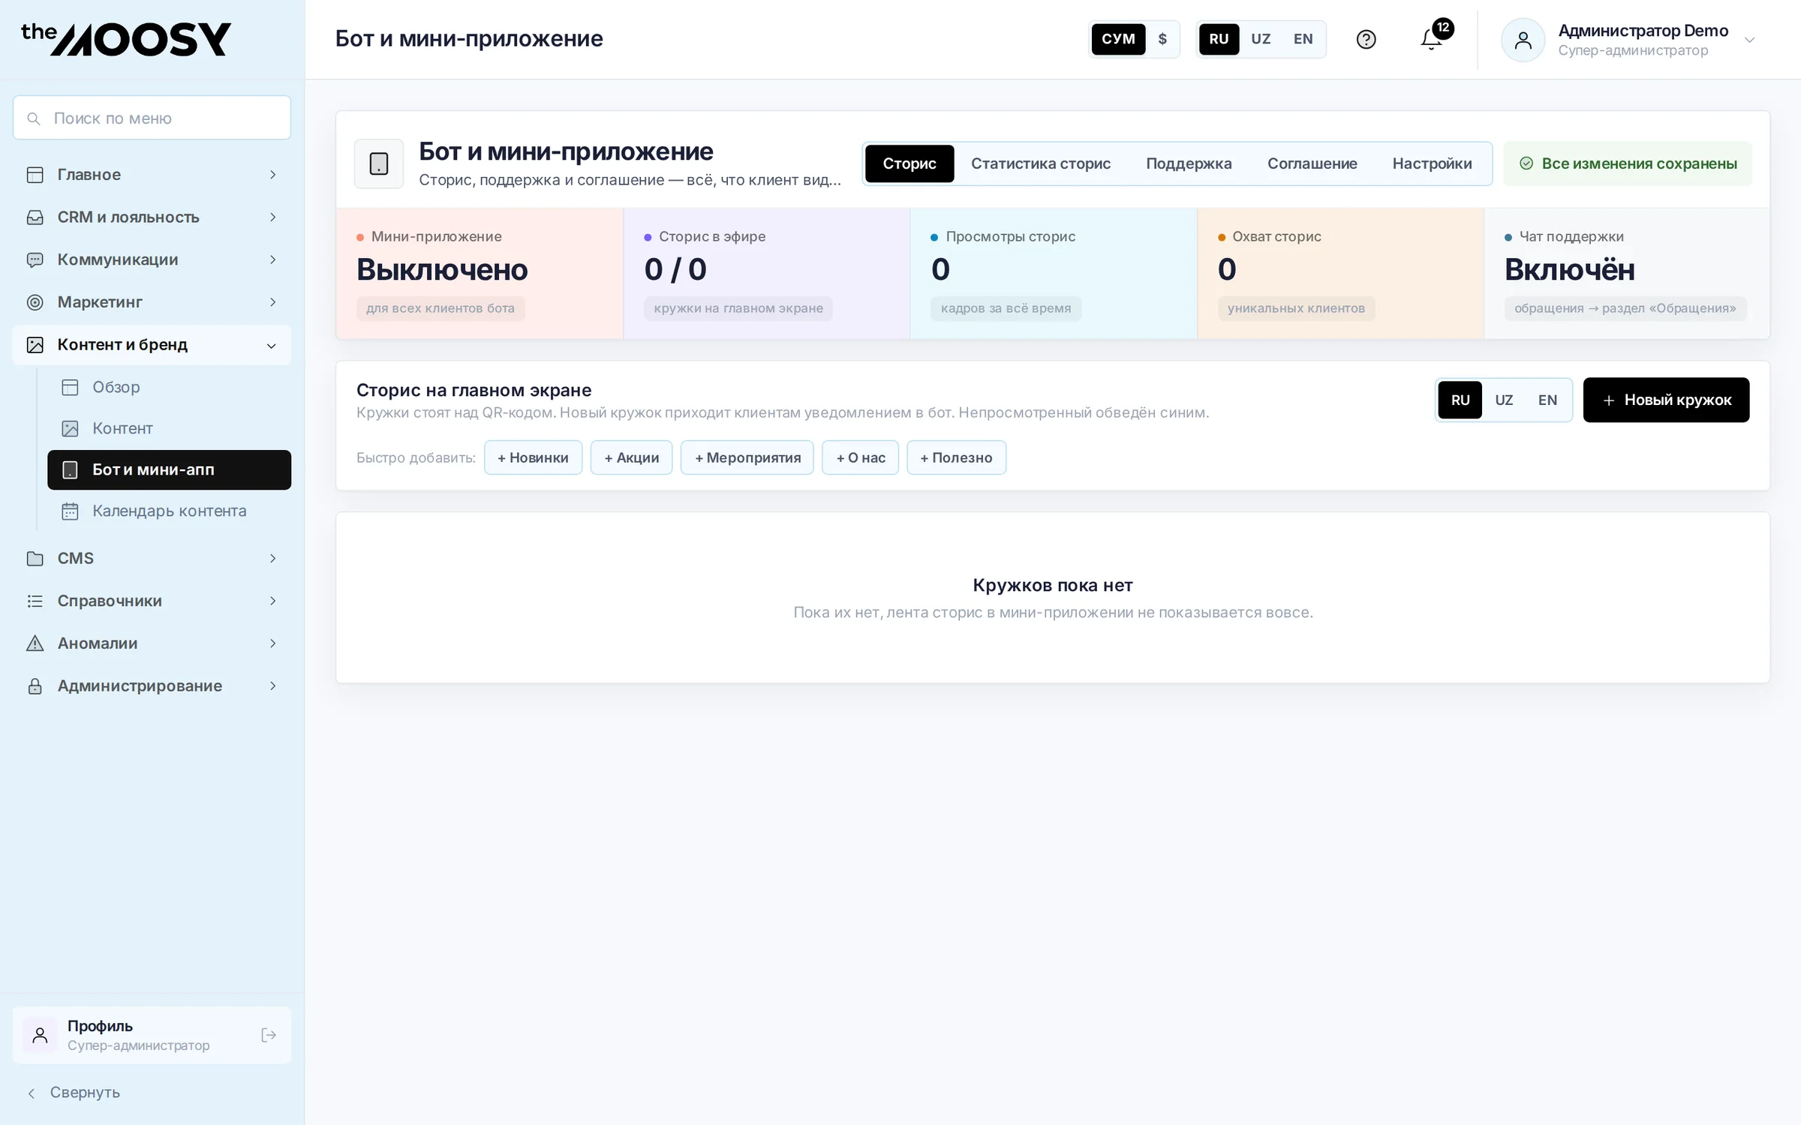1801x1125 pixels.
Task: Open the Настройки tab
Action: (1432, 163)
